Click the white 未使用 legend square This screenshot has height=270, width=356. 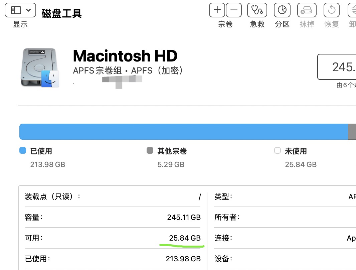(x=277, y=151)
